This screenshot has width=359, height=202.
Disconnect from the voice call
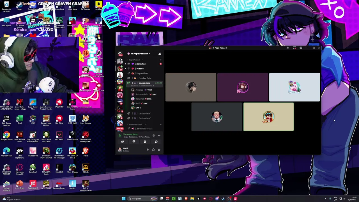[x=159, y=136]
